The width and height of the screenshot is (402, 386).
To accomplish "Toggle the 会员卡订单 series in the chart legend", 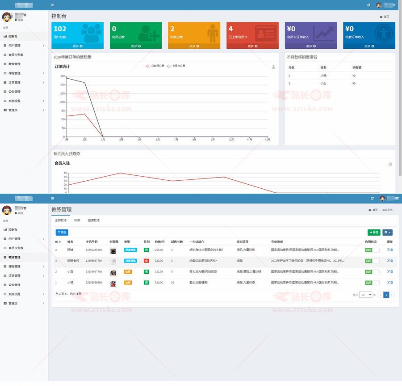I will click(176, 66).
